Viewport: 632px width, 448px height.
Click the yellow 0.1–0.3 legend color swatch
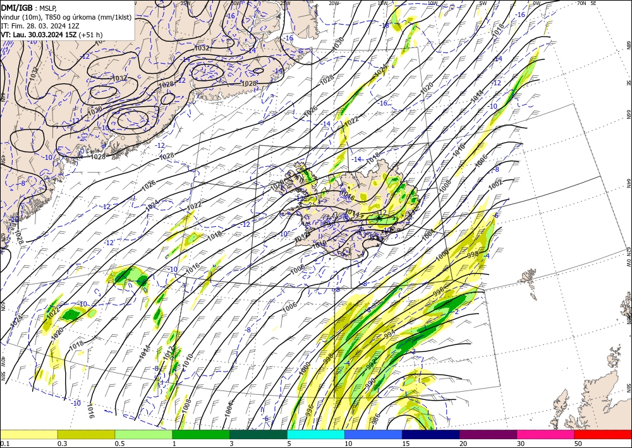(28, 434)
